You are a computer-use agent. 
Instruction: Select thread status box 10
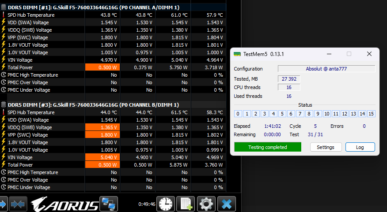click(327, 114)
